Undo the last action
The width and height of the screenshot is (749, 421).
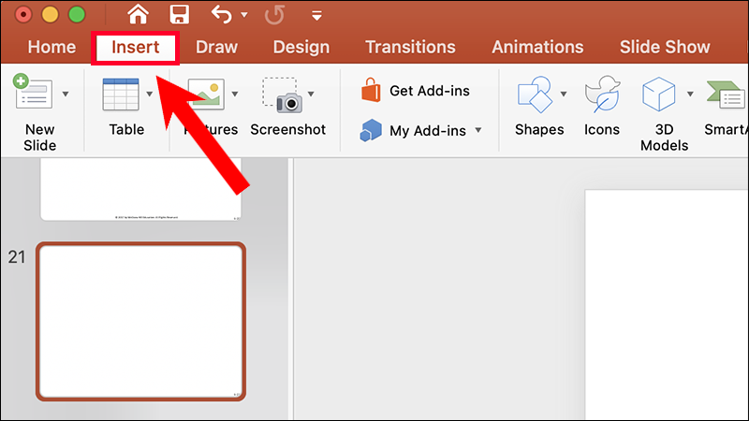coord(222,15)
